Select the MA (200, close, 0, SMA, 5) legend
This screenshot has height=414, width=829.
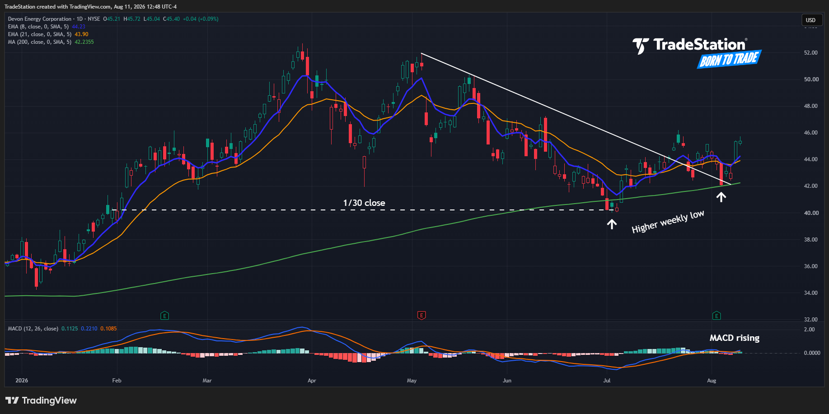(39, 42)
